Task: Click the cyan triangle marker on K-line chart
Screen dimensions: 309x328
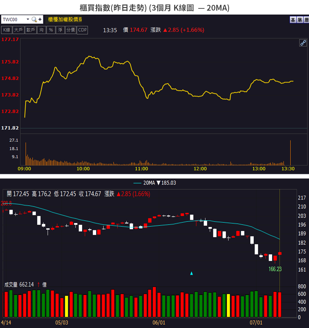Action: click(x=192, y=273)
